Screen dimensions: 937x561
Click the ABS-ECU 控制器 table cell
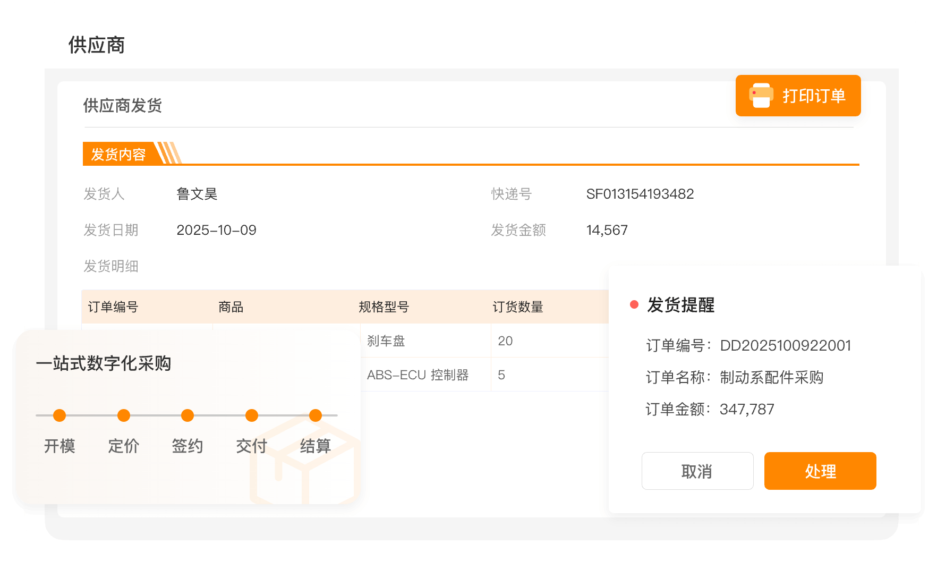418,375
